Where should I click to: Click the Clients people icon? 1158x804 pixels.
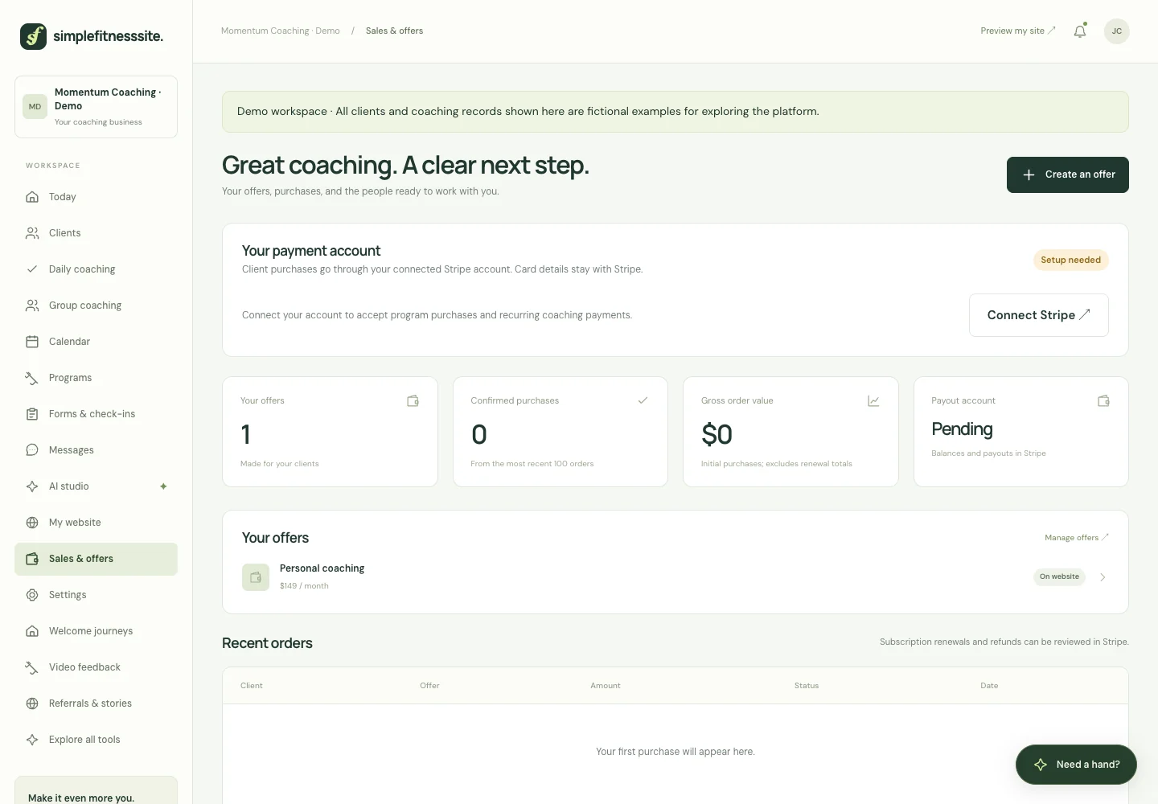[32, 233]
